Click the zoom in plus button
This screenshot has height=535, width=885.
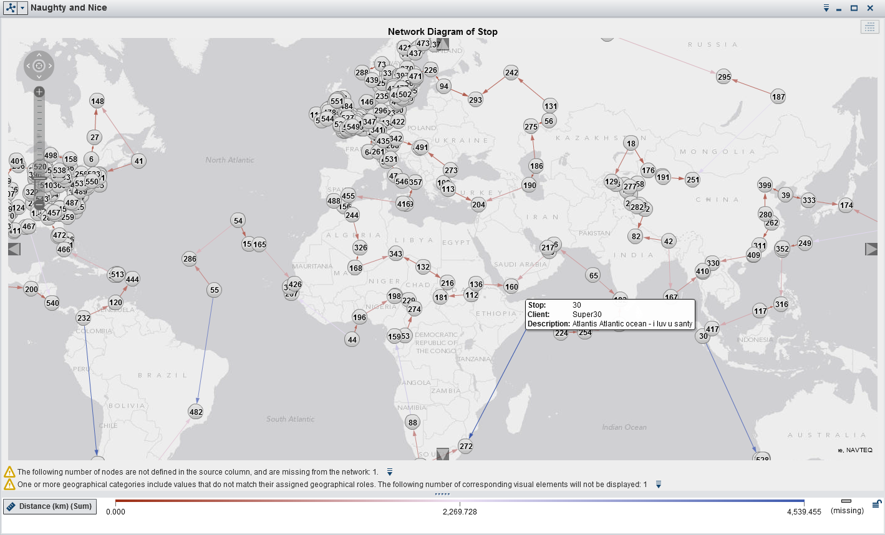click(39, 92)
